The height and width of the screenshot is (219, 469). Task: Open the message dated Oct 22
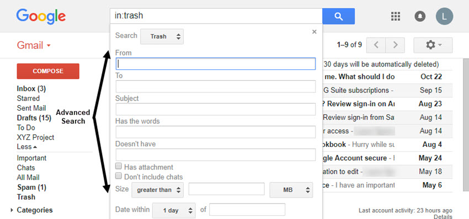pos(388,76)
